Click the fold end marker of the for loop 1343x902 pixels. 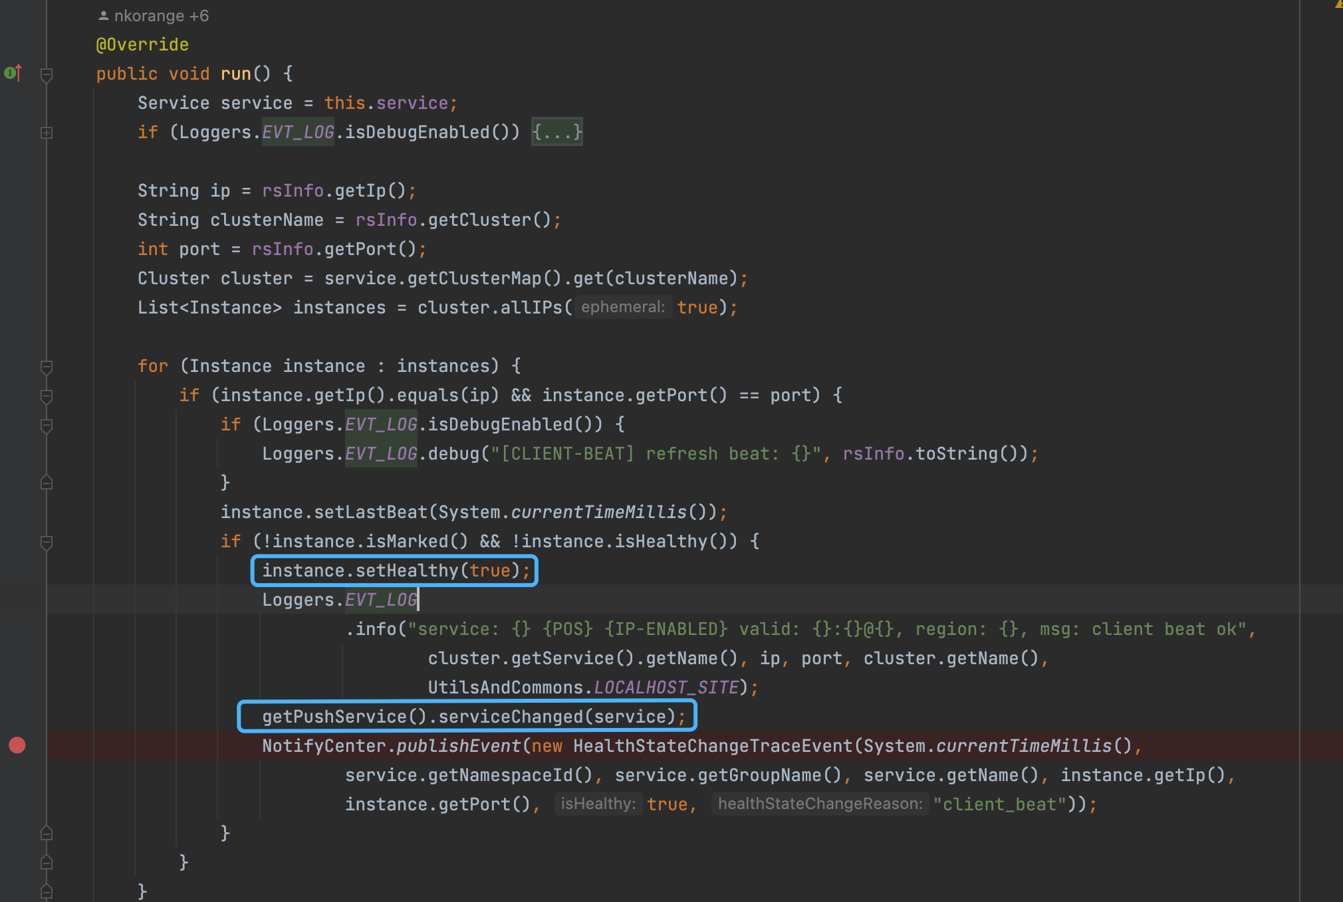point(47,891)
